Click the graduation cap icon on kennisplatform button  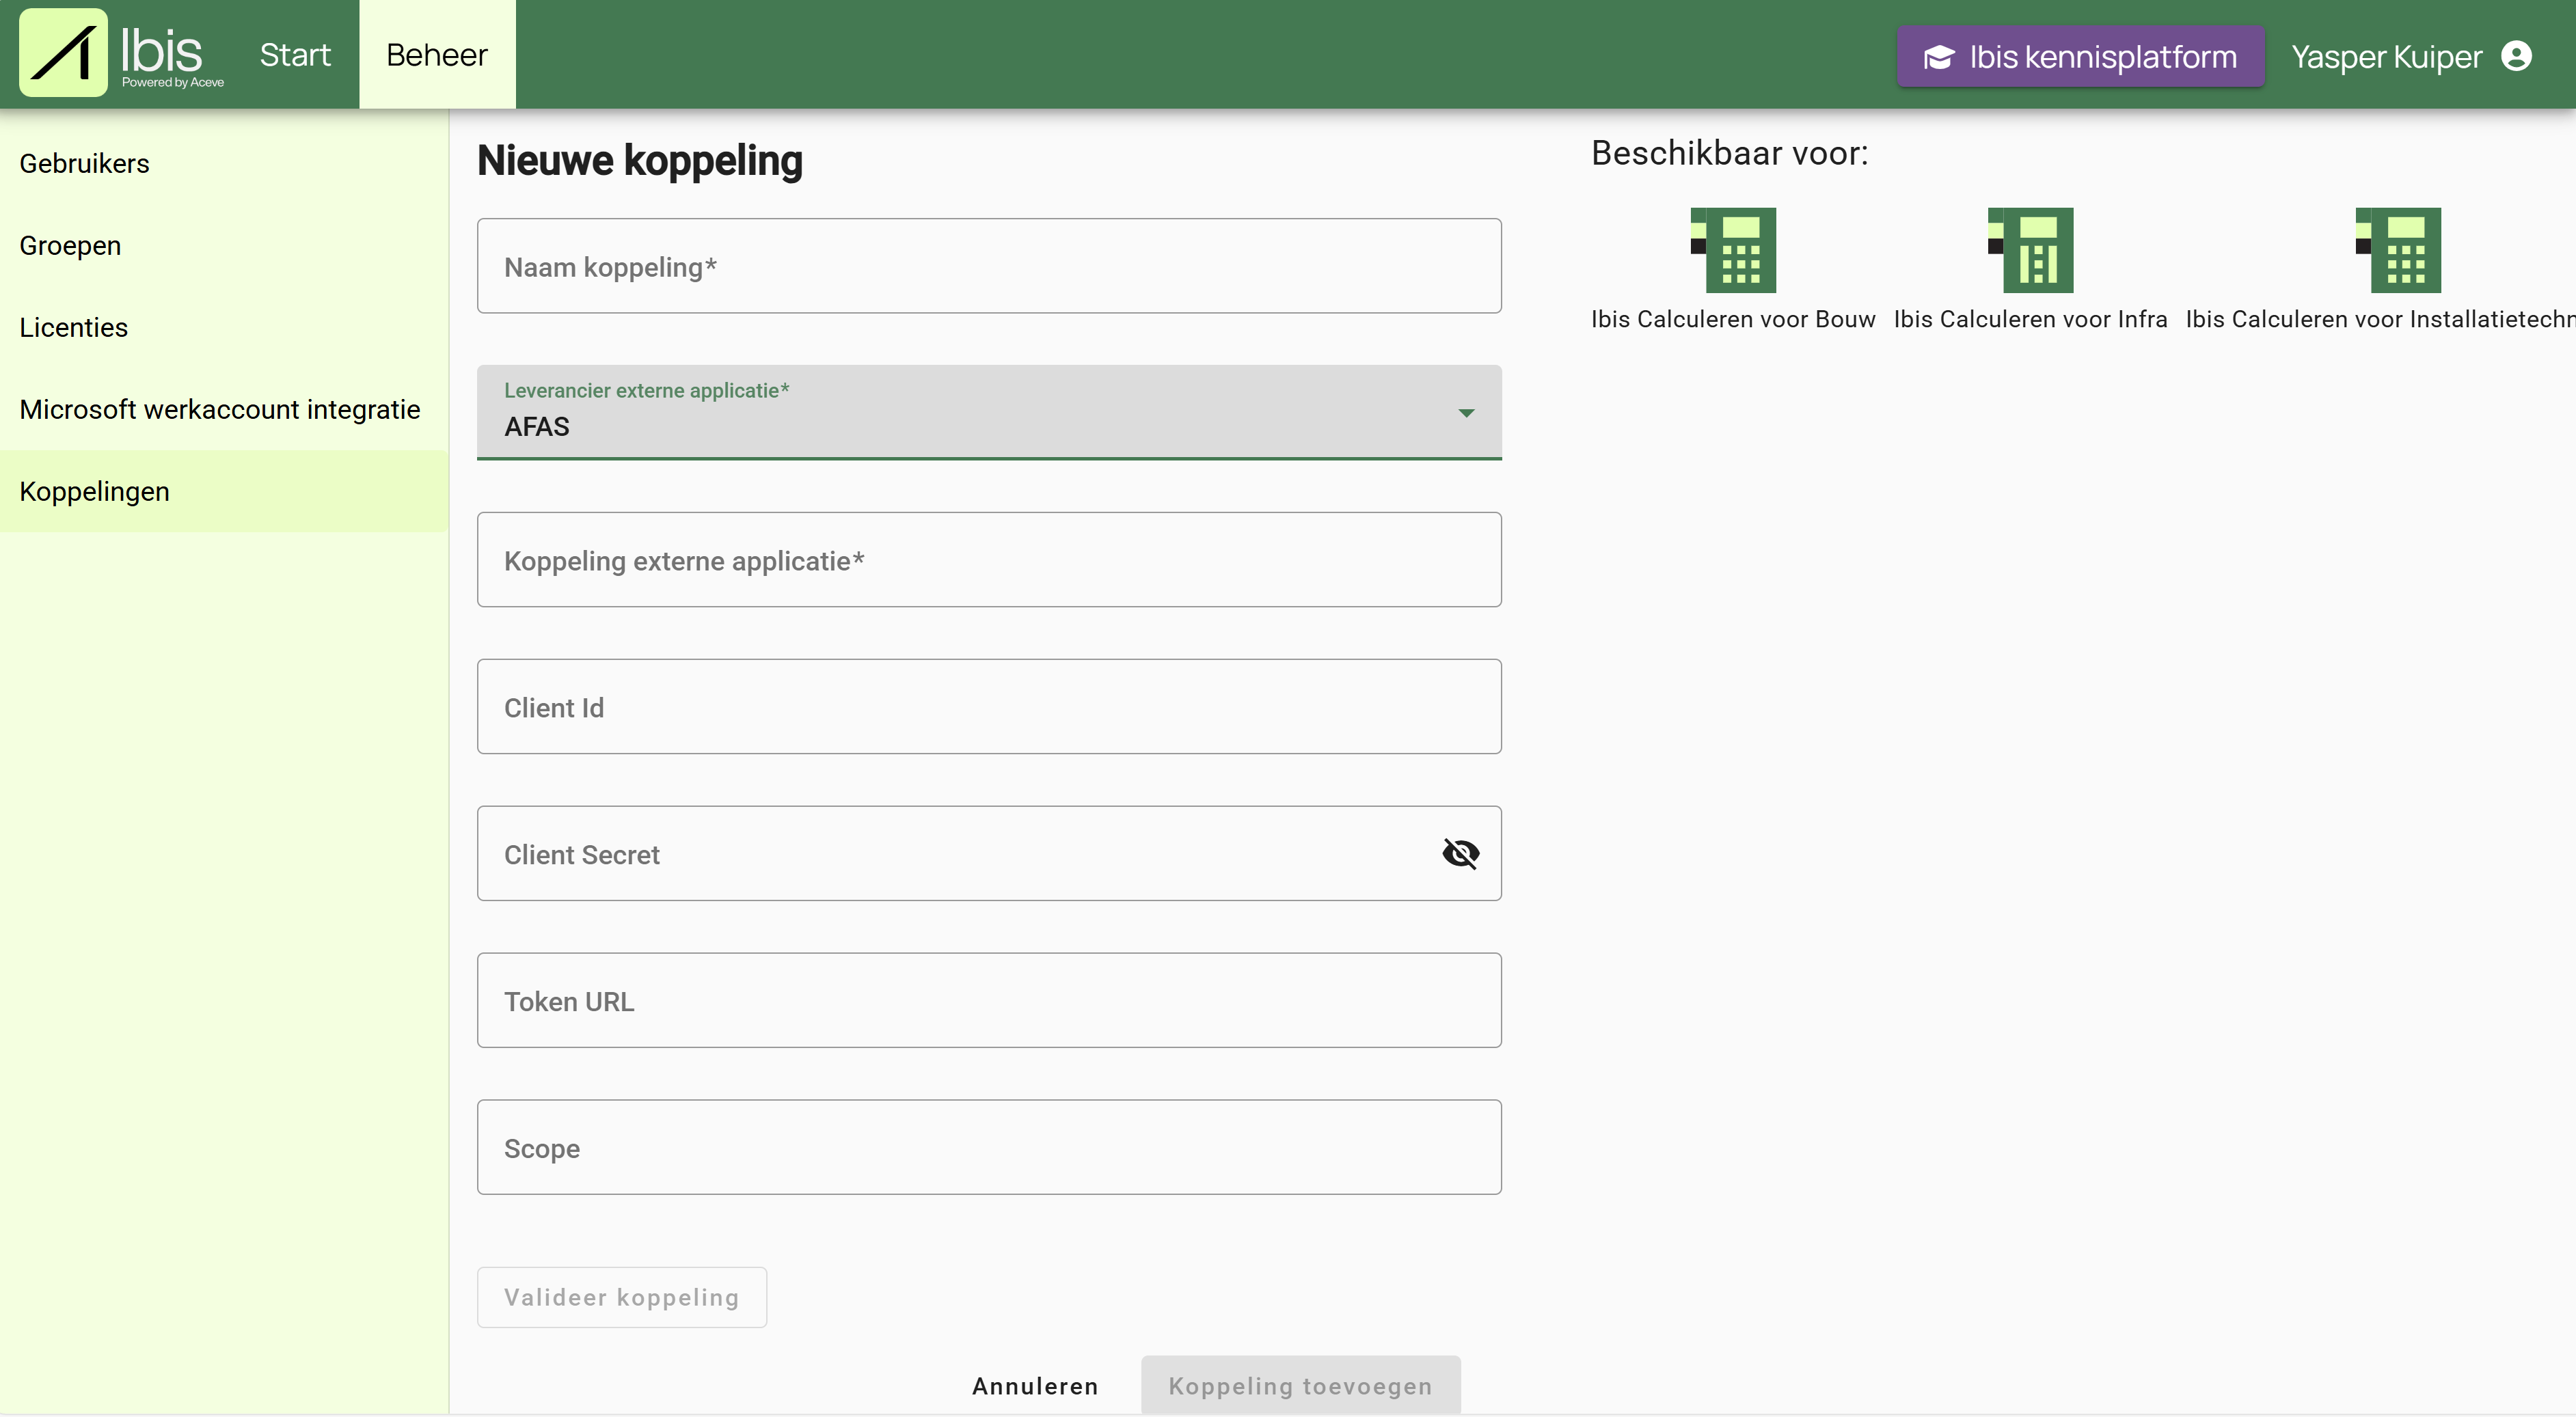(x=1941, y=56)
